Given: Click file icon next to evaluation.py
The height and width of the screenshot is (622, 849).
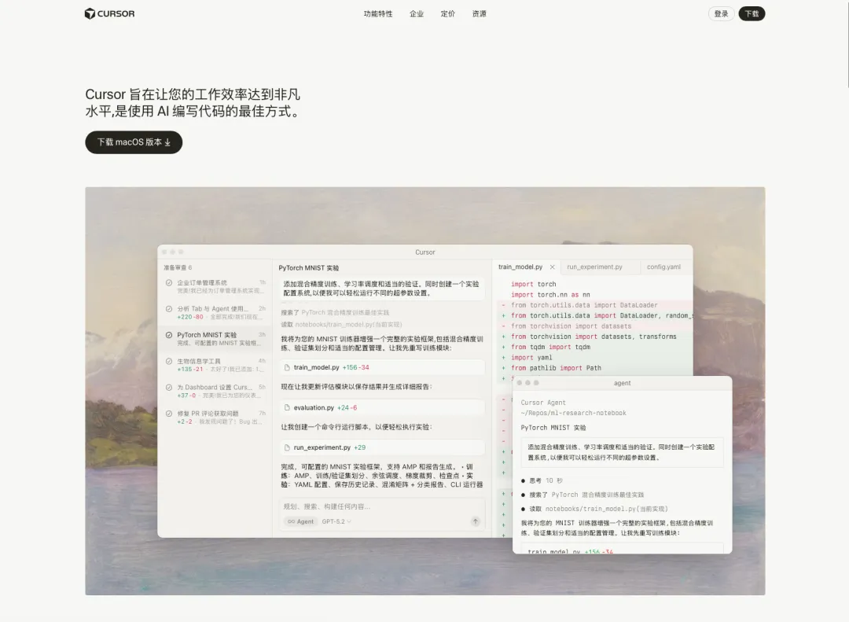Looking at the screenshot, I should tap(287, 407).
